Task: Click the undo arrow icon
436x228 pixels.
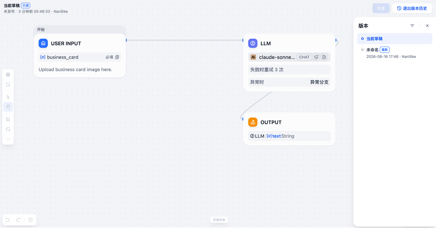Action: (8, 220)
